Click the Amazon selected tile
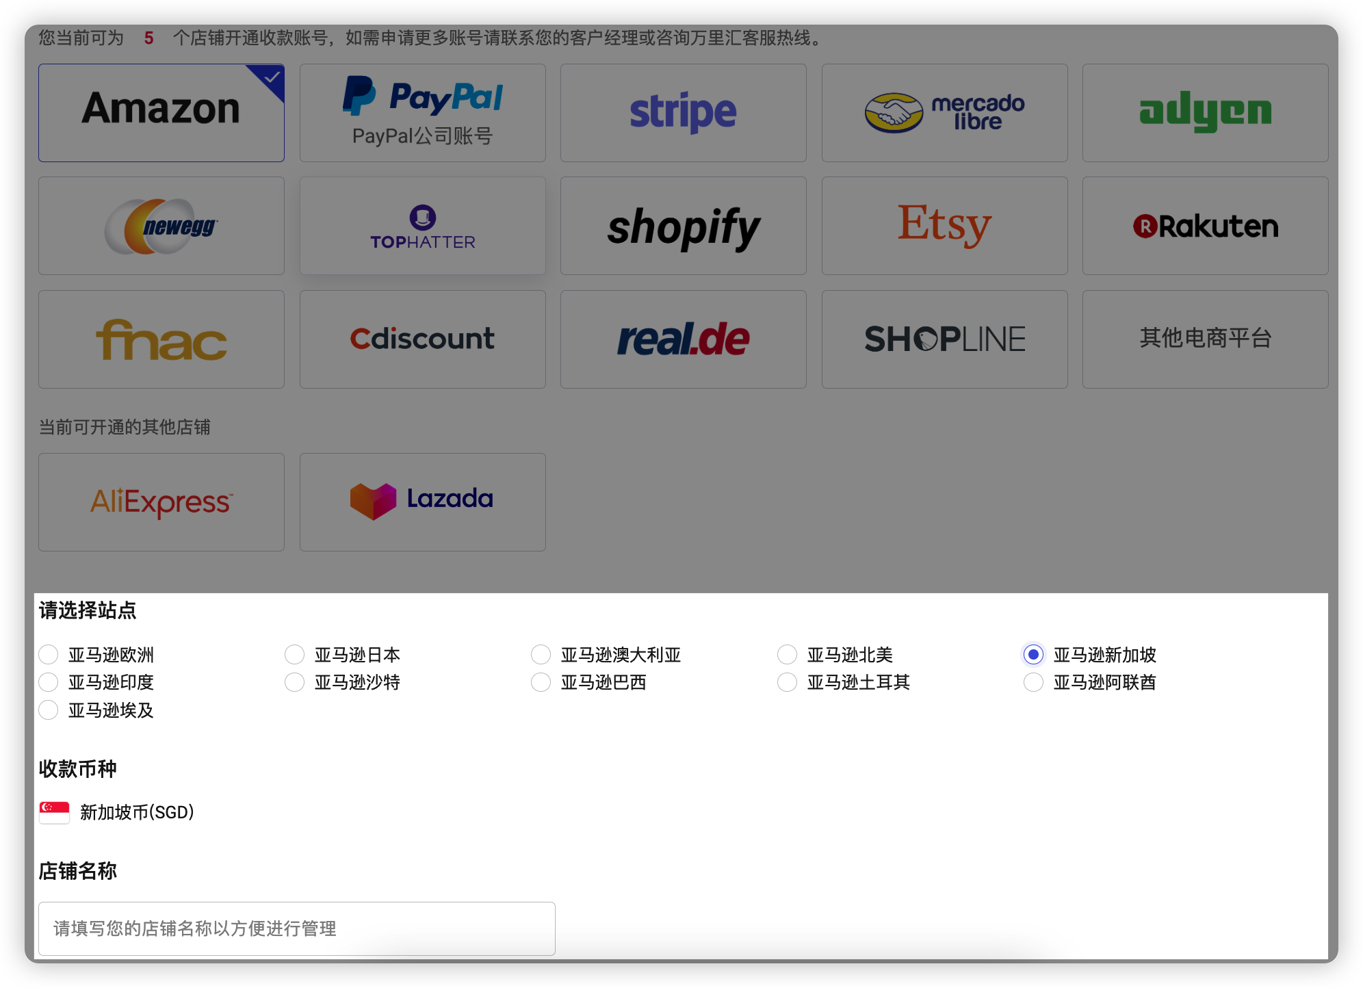The image size is (1363, 988). pos(161,113)
